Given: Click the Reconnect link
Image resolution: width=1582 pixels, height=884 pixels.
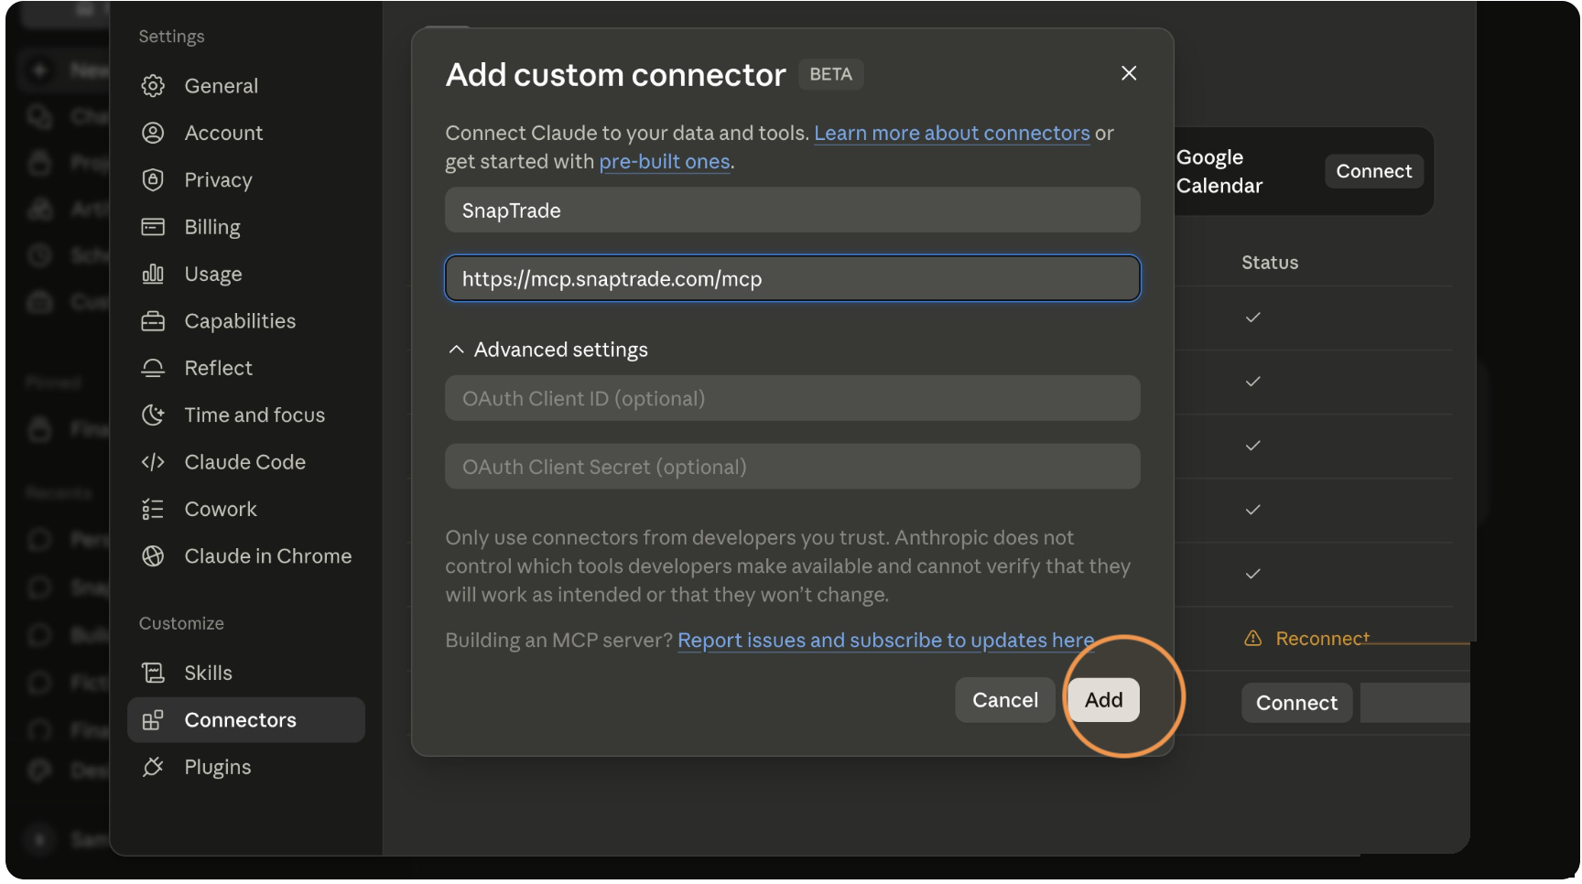Looking at the screenshot, I should [x=1322, y=638].
